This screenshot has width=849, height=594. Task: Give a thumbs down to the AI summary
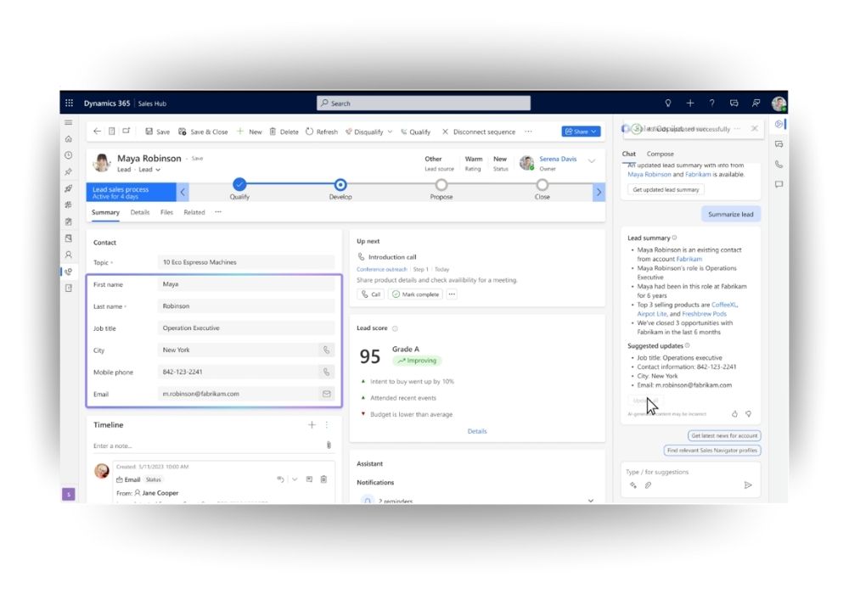(x=748, y=413)
